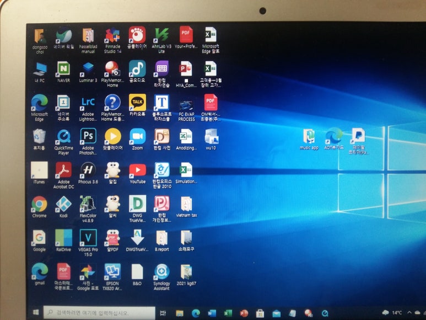Image resolution: width=426 pixels, height=320 pixels.
Task: Open Edge browser from the taskbar
Action: click(196, 313)
